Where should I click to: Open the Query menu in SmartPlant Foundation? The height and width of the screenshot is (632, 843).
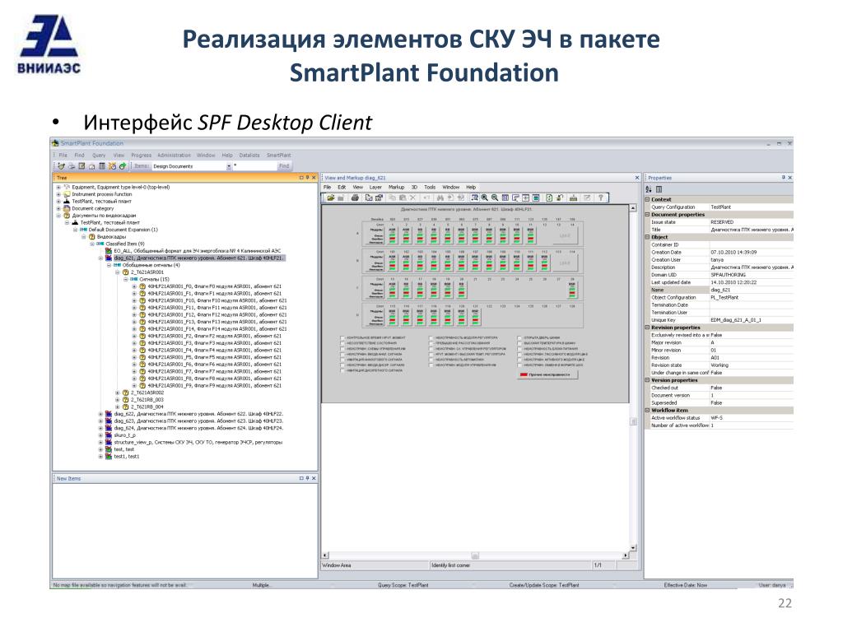point(99,156)
